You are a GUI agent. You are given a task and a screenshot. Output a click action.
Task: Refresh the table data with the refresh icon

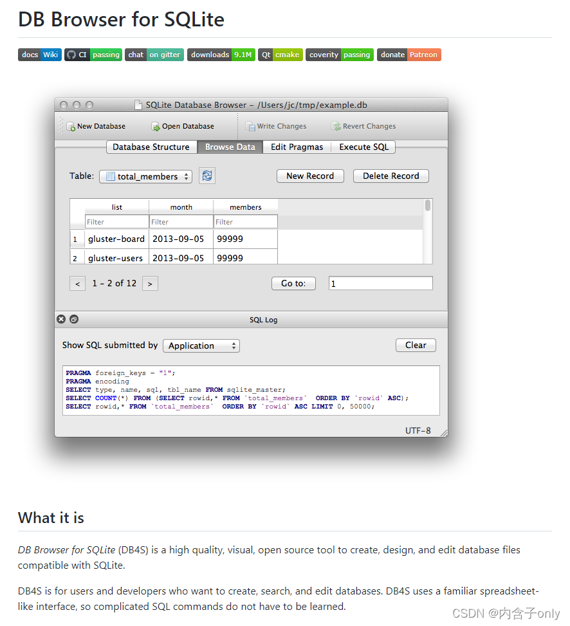click(x=207, y=175)
